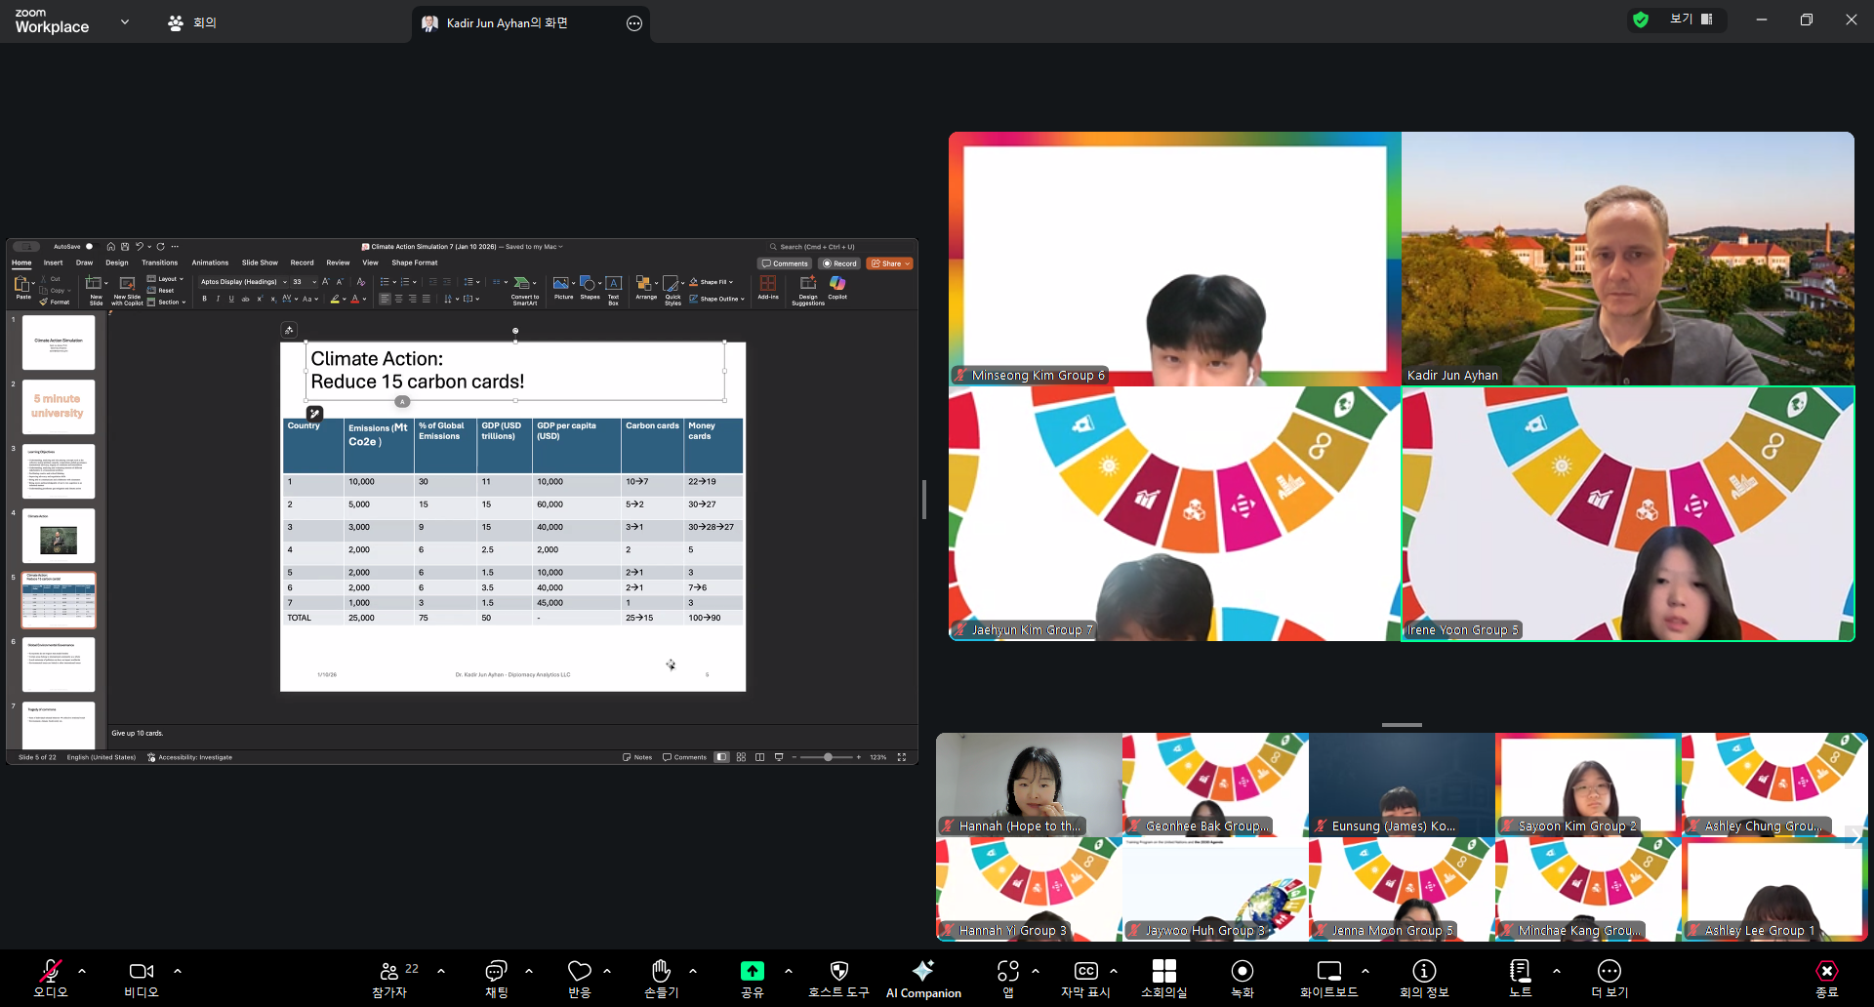Open the Slide Show tab in PowerPoint
1874x1007 pixels.
tap(260, 262)
